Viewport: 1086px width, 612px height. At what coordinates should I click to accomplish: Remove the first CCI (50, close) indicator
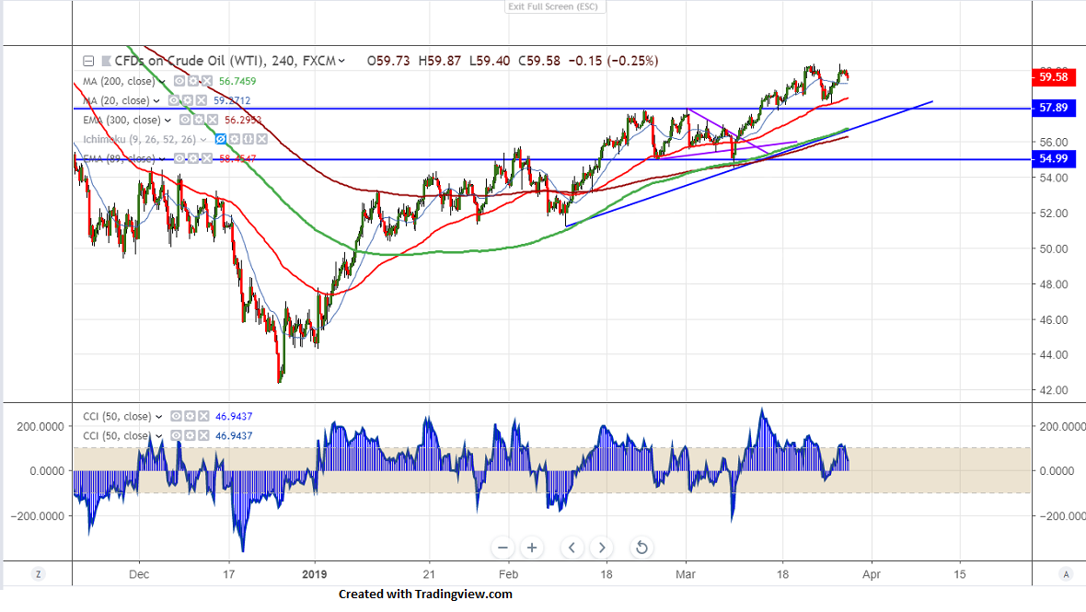point(203,416)
